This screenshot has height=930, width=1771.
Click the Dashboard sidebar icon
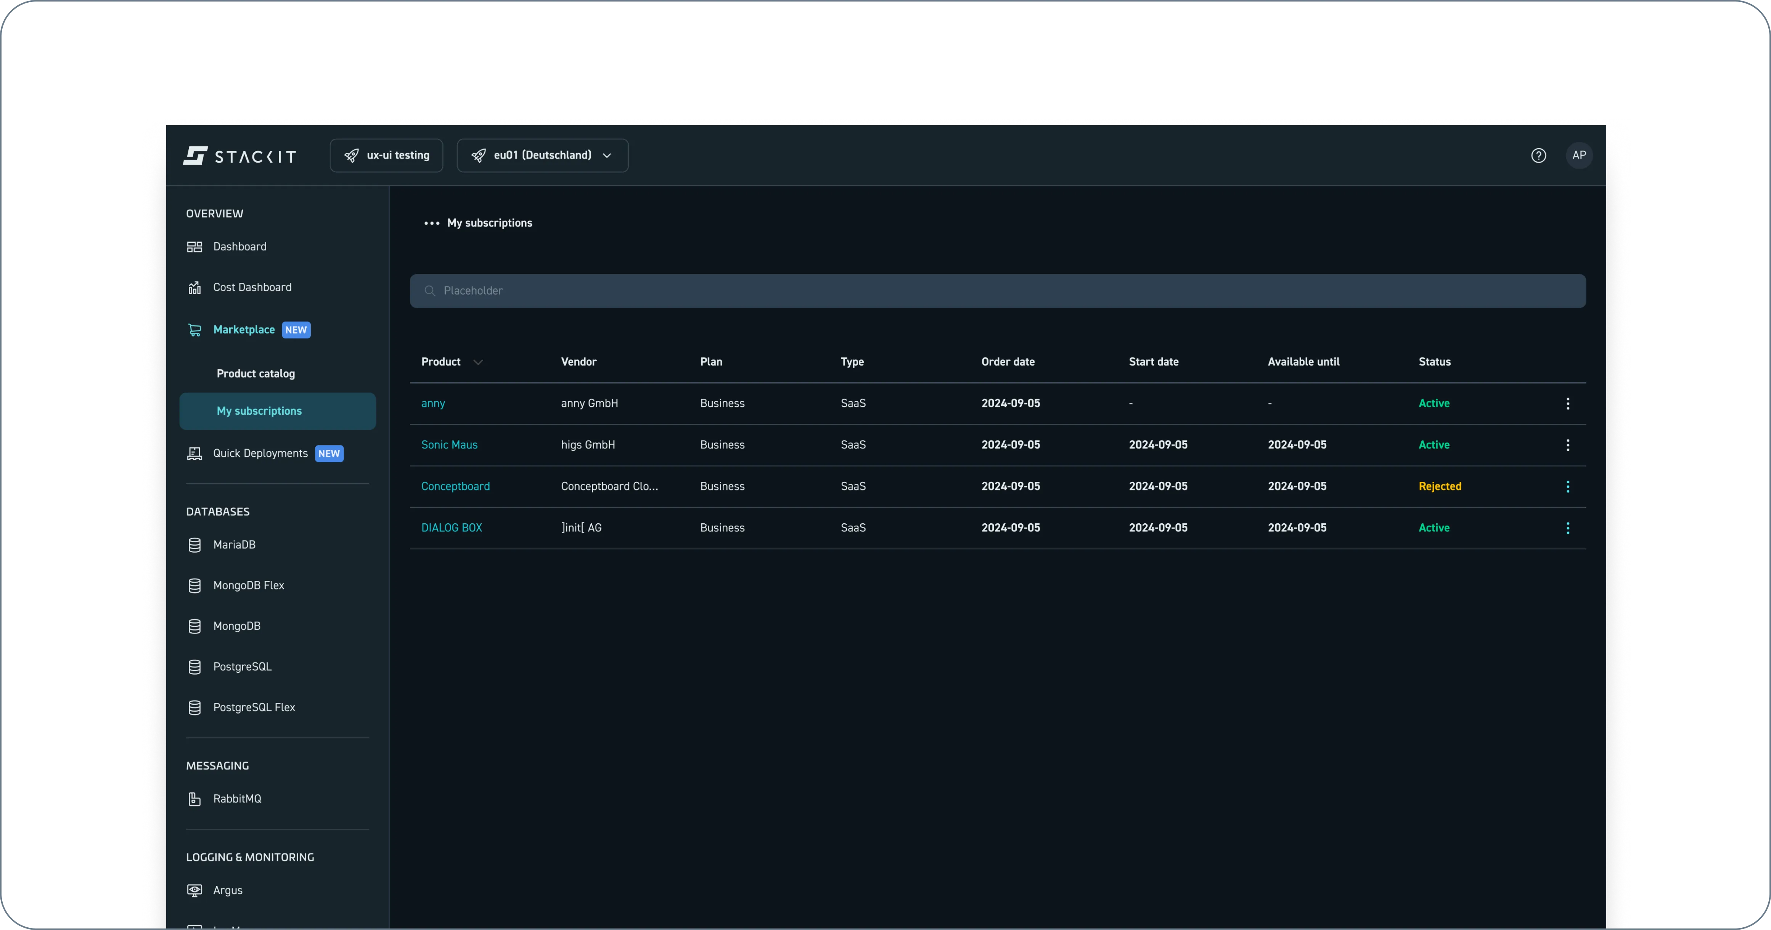[194, 247]
